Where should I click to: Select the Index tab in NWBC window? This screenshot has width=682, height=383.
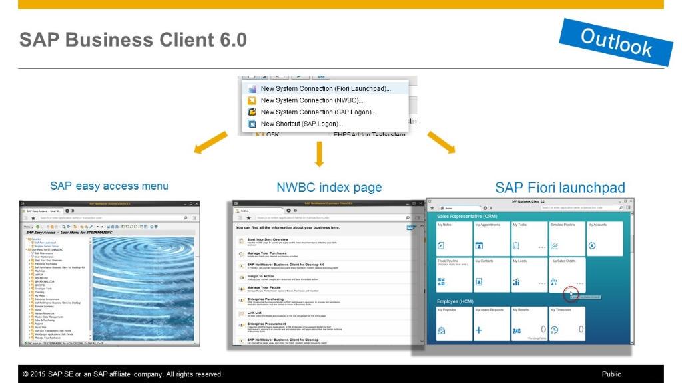(x=259, y=211)
